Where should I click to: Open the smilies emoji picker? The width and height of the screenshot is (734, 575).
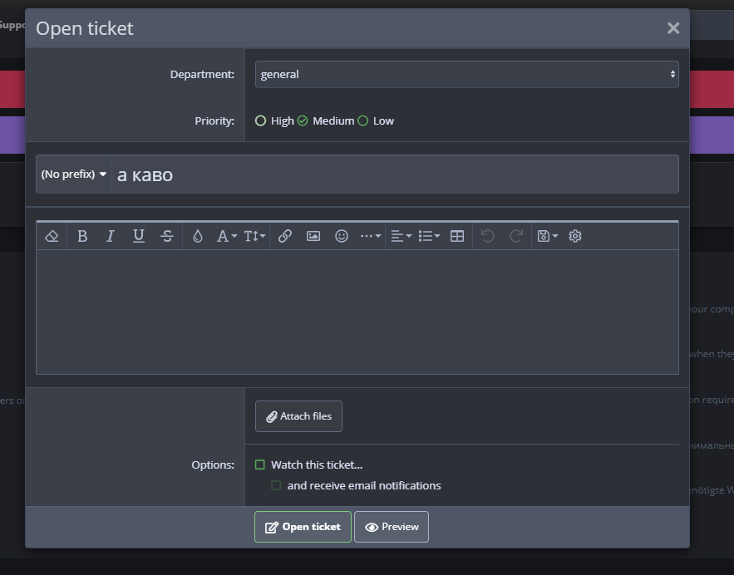[342, 236]
